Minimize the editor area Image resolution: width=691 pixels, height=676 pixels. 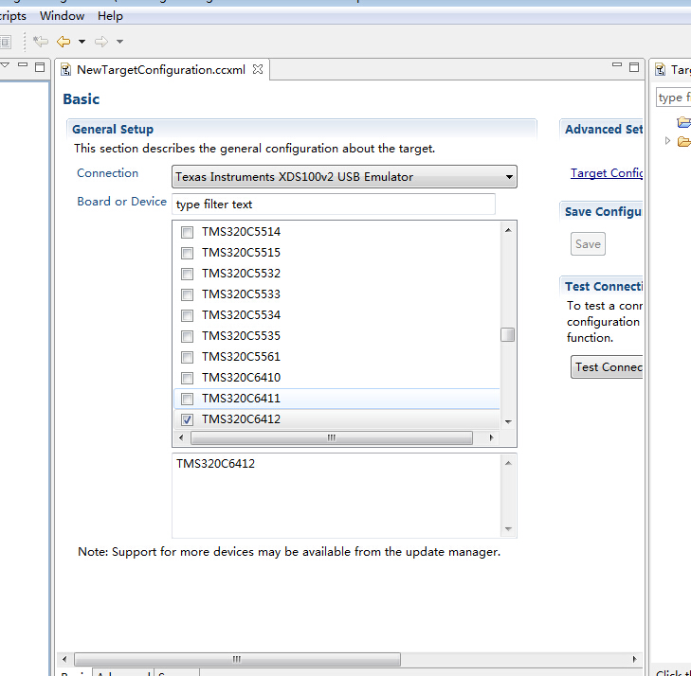(617, 65)
